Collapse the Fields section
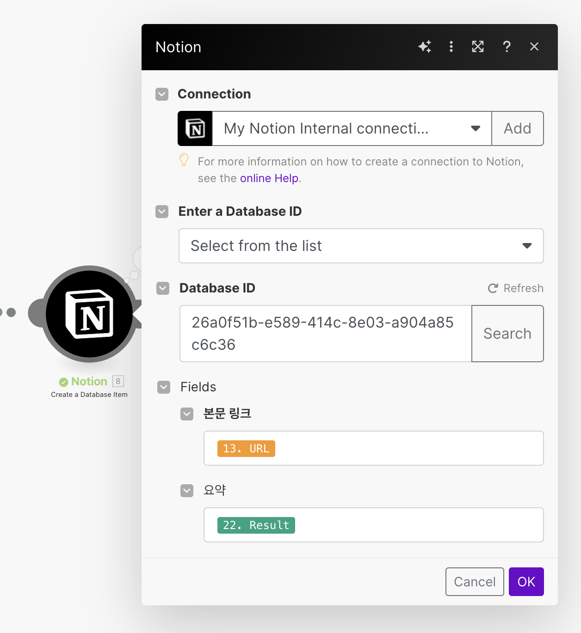581x633 pixels. [x=163, y=387]
